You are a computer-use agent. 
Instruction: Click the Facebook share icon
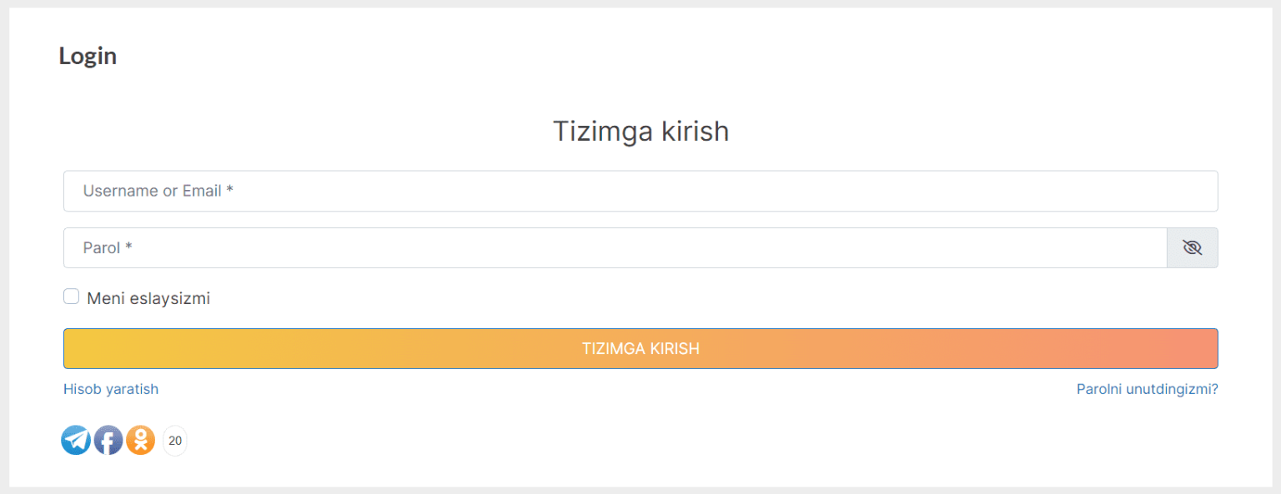click(108, 440)
